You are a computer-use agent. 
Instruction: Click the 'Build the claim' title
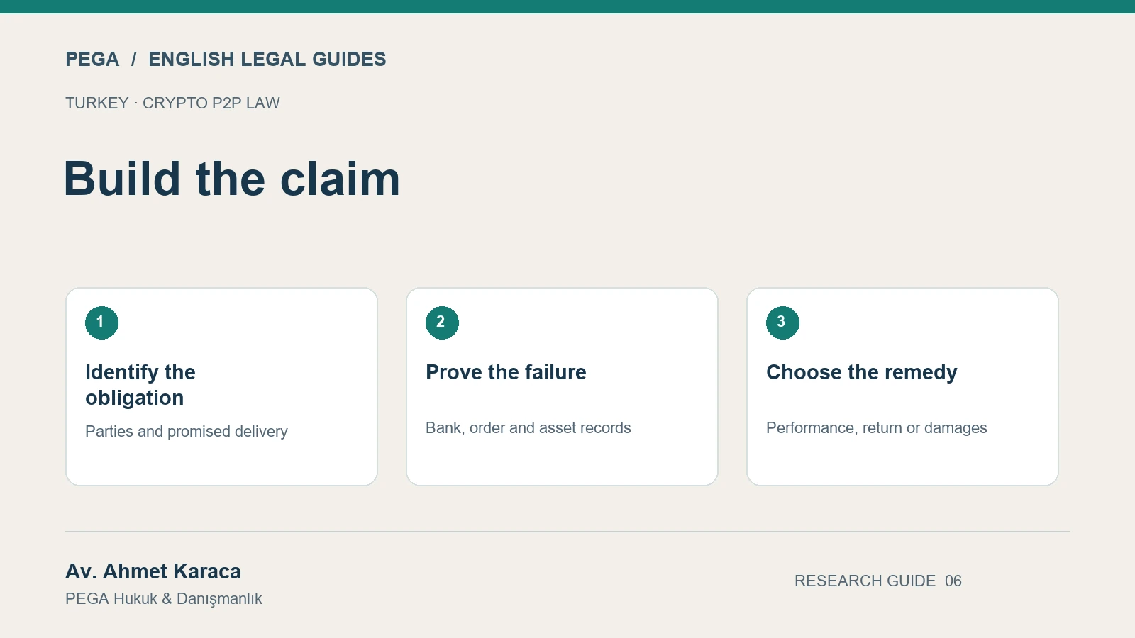pos(232,178)
